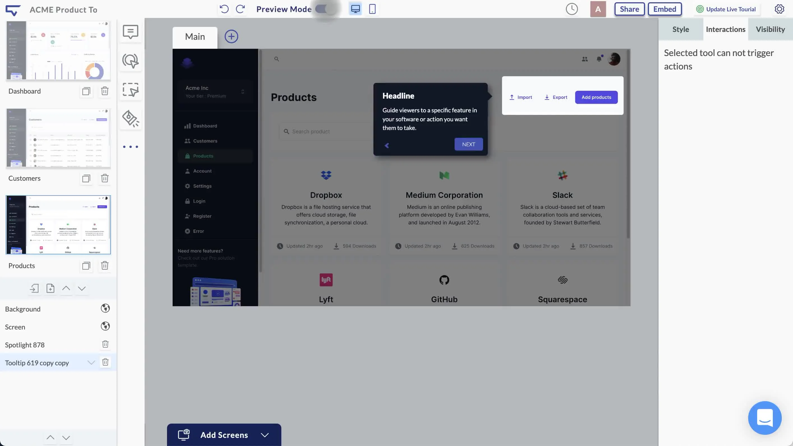Click Settings in the app sidebar
Screen dimensions: 793x446
pyautogui.click(x=215, y=186)
